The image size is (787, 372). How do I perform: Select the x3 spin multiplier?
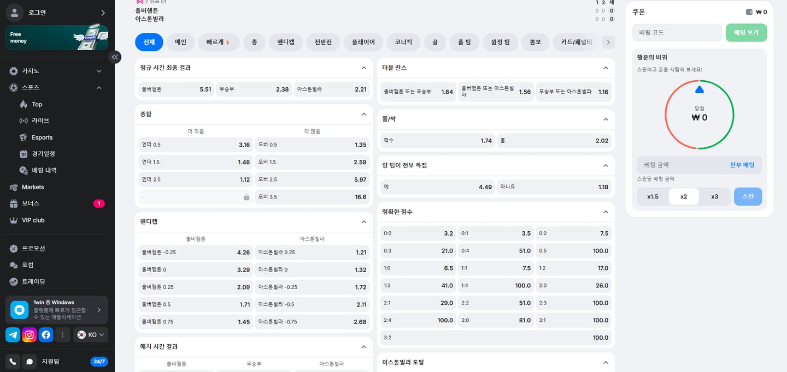point(714,196)
